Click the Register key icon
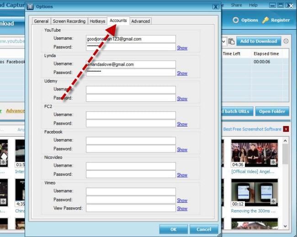This screenshot has width=297, height=237. (x=265, y=20)
